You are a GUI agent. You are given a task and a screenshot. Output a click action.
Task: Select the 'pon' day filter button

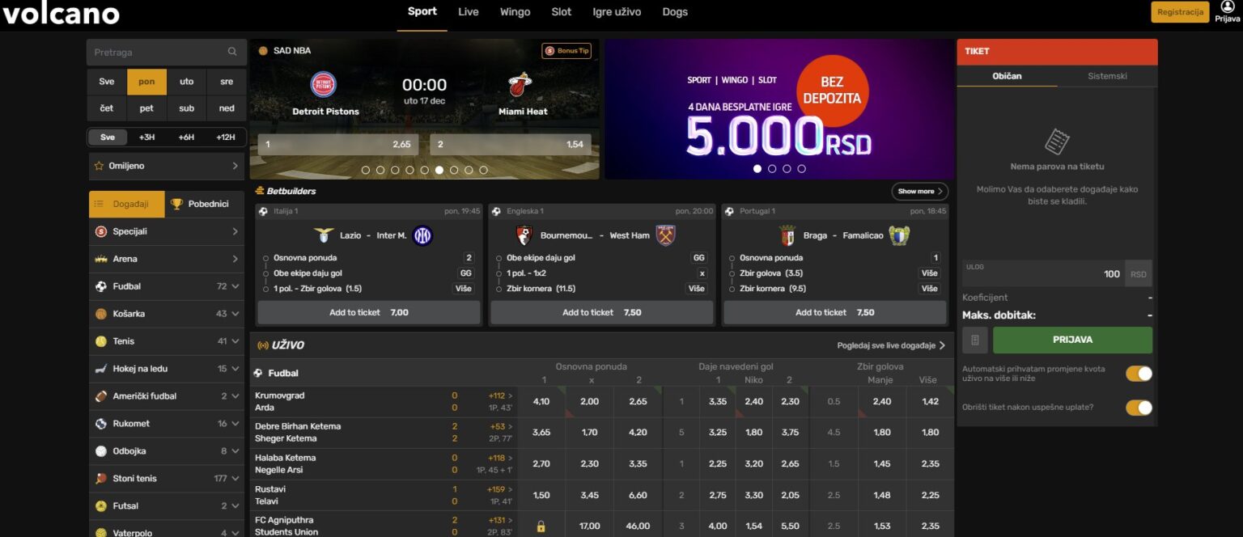pos(146,81)
